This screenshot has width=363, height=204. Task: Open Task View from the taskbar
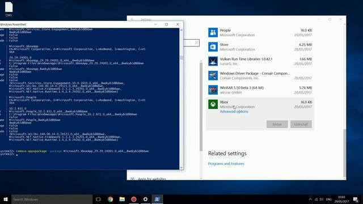coord(98,199)
